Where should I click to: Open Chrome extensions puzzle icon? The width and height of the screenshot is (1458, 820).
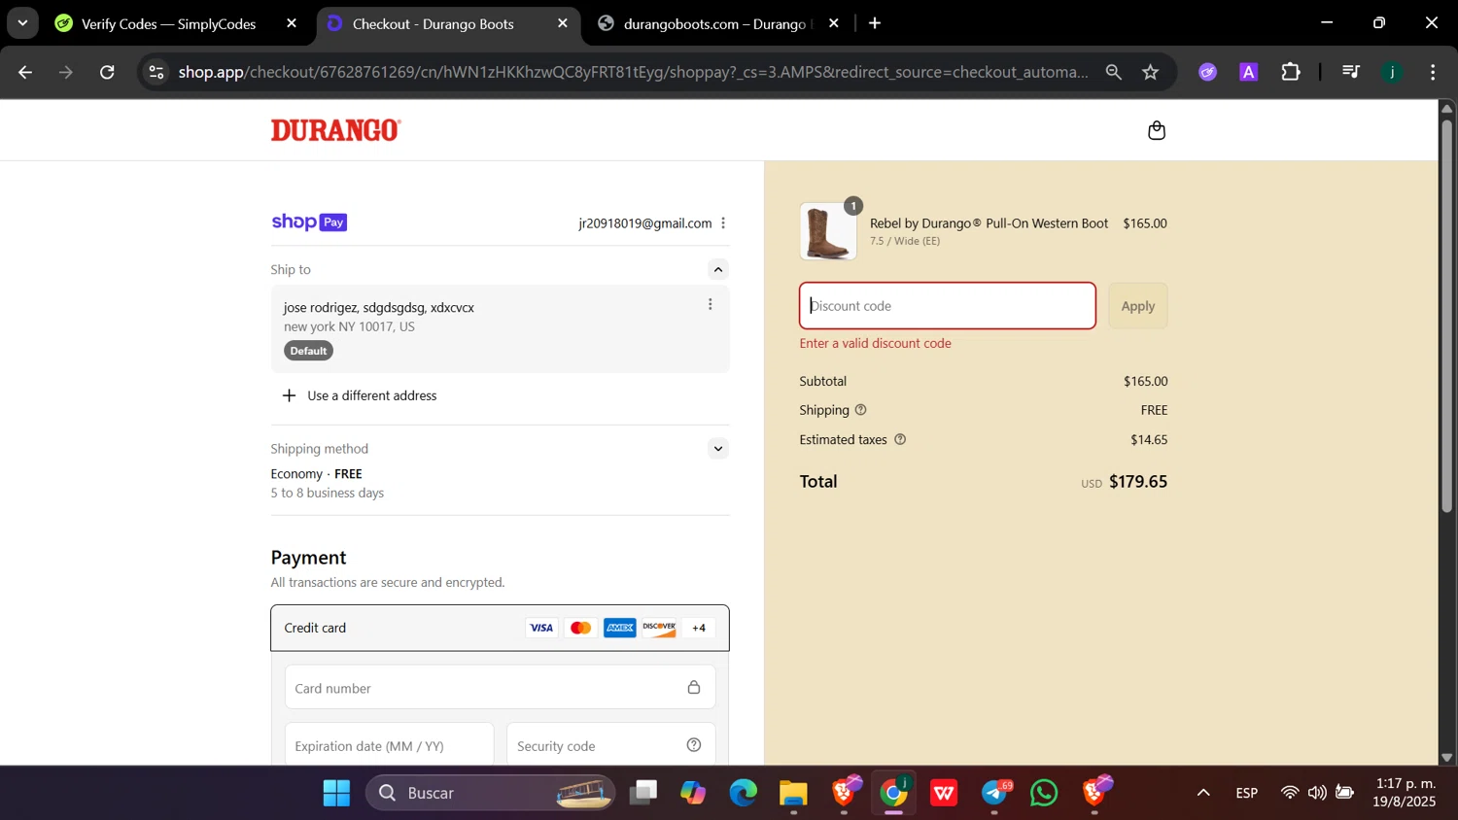[x=1291, y=72]
